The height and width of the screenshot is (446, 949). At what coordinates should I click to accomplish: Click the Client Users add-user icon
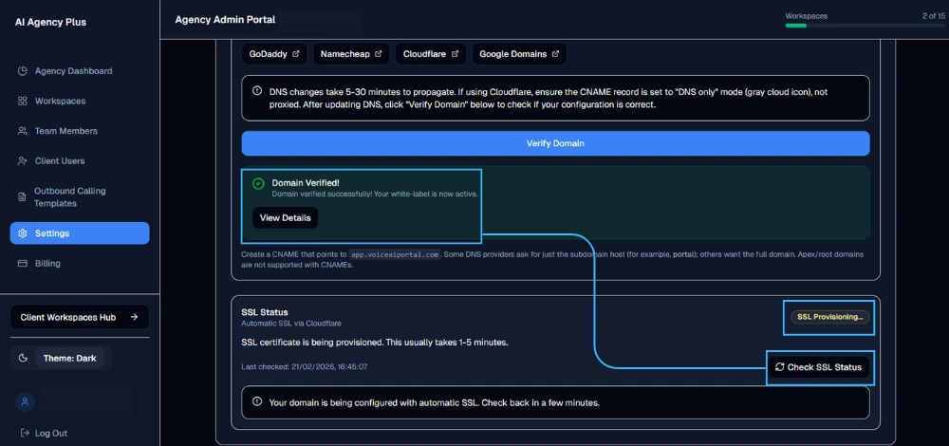(x=23, y=161)
